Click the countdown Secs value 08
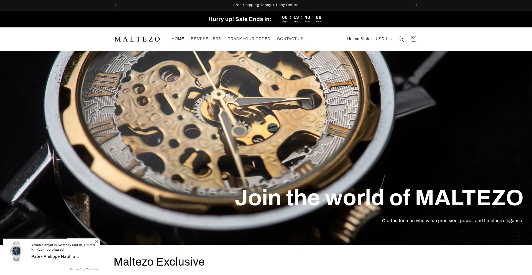Viewport: 532px width, 275px height. pyautogui.click(x=319, y=17)
